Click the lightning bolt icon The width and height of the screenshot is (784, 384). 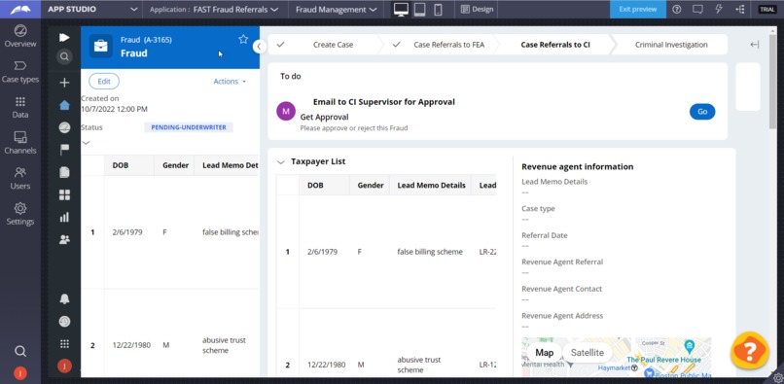(x=719, y=9)
